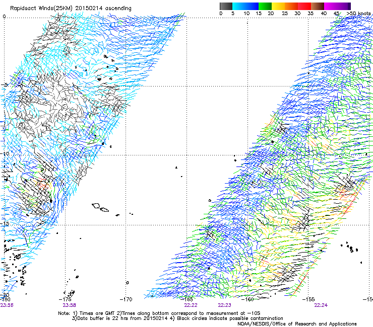Image resolution: width=373 pixels, height=327 pixels.
Task: Click the gray 0-5 knots color swatch
Action: coord(226,6)
